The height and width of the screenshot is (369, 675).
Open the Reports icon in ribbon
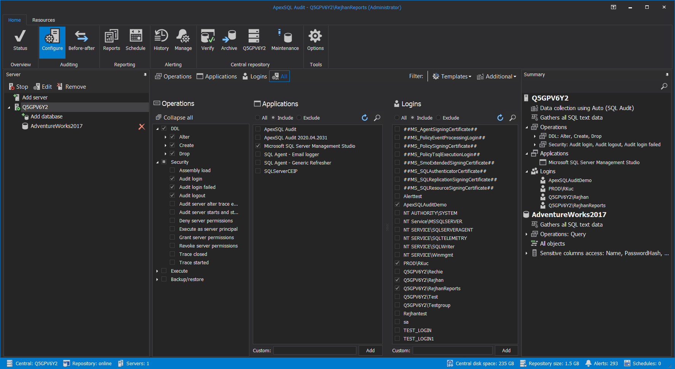point(112,40)
